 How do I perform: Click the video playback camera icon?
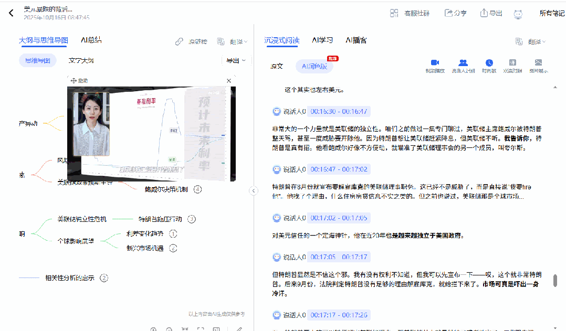tap(435, 62)
